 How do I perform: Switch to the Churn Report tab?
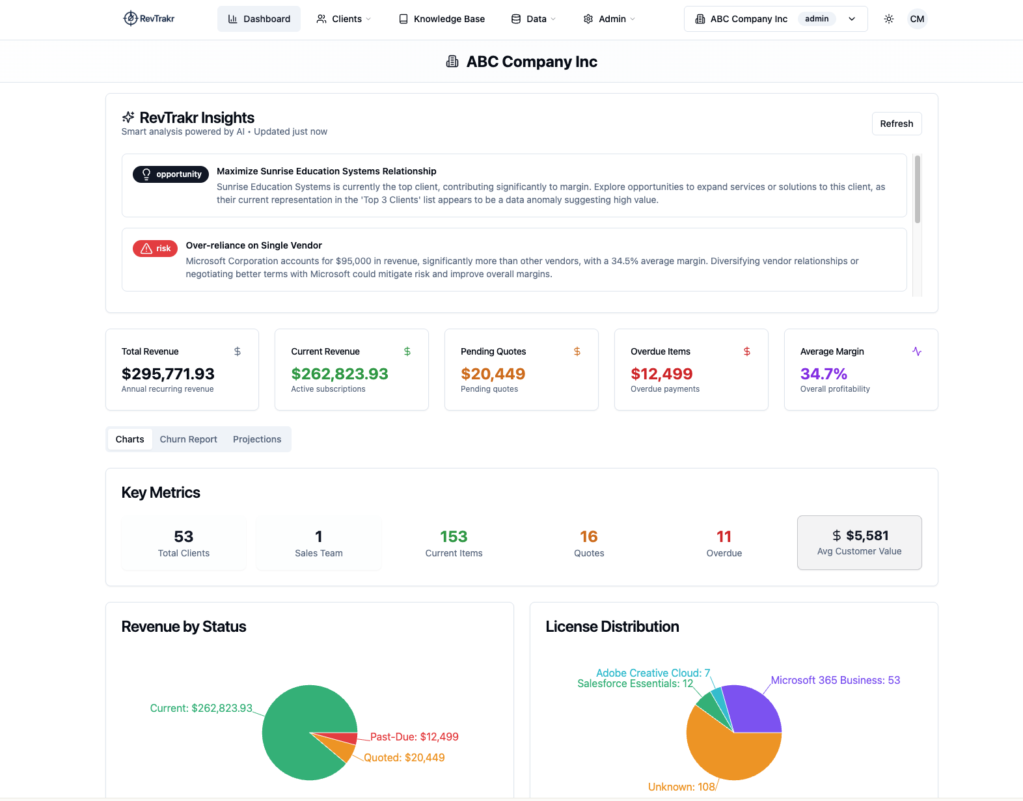click(x=189, y=439)
